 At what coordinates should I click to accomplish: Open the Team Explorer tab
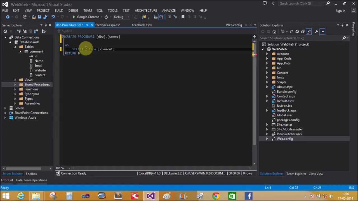point(296,174)
